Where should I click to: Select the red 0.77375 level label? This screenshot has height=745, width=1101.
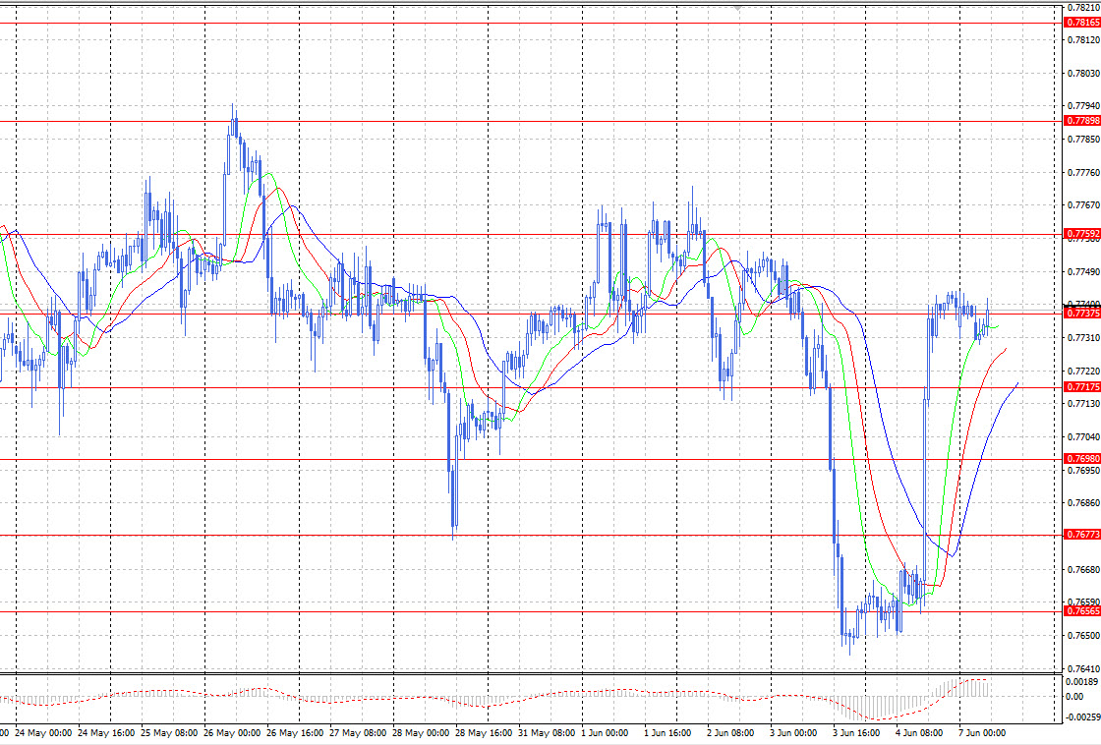[1082, 314]
